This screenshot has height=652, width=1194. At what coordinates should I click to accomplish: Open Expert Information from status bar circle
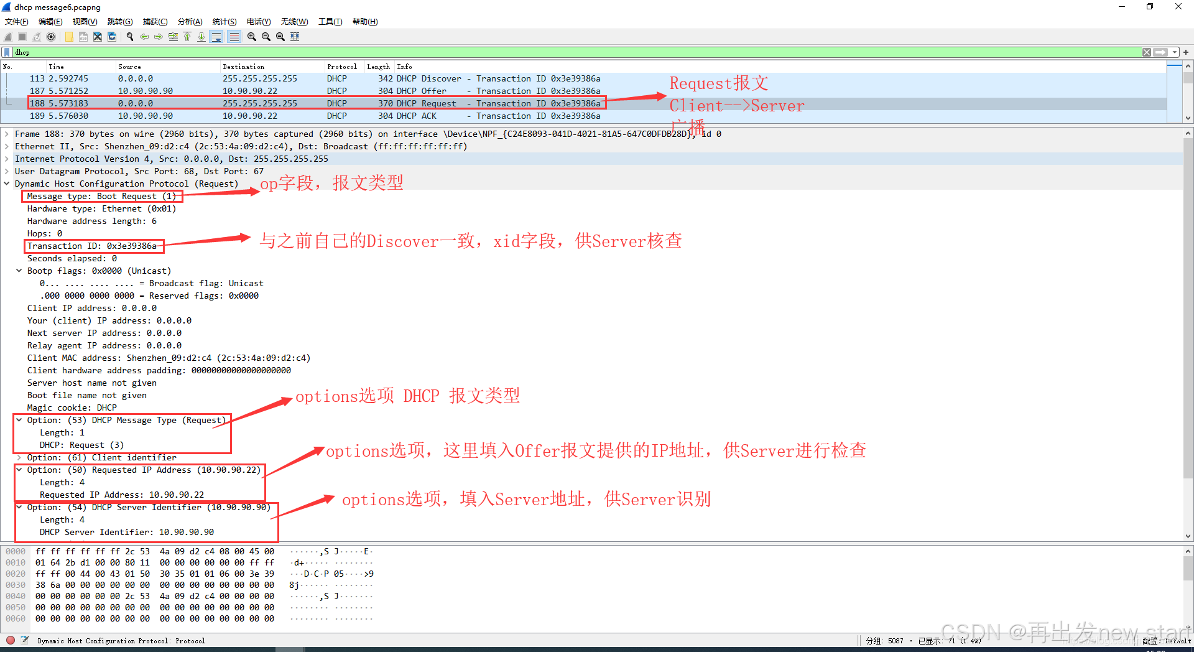11,640
